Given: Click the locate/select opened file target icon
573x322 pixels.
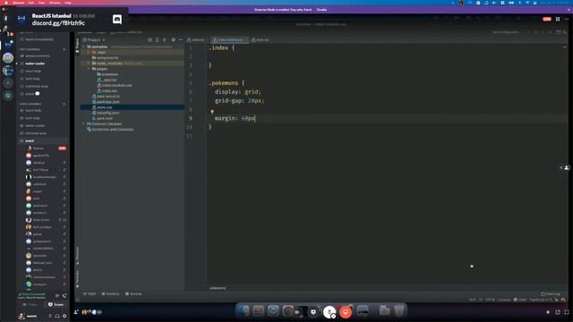Looking at the screenshot, I should (150, 39).
